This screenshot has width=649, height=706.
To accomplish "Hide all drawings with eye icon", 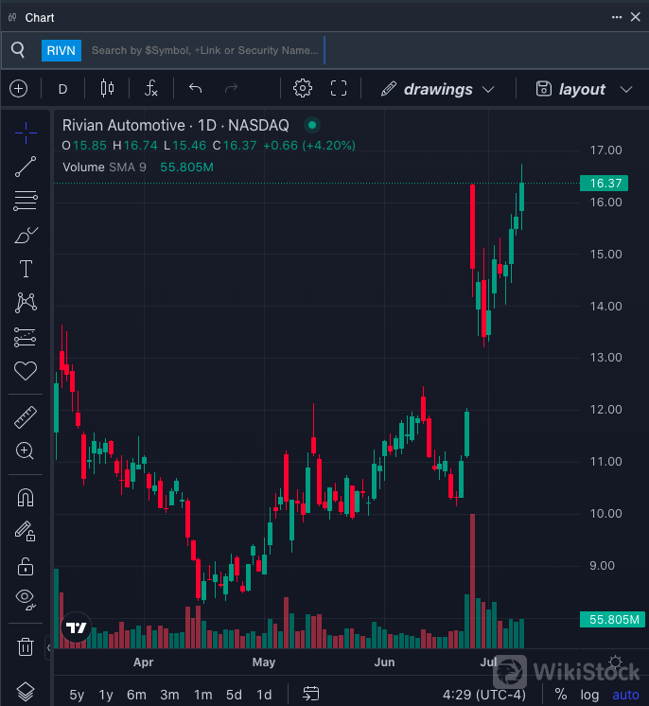I will 26,598.
